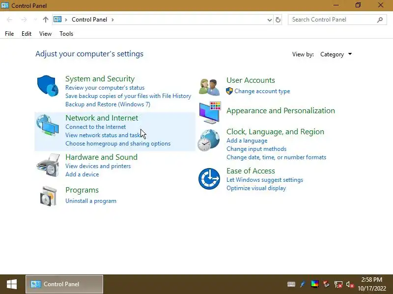The image size is (393, 294).
Task: Go back using the Back arrow
Action: 9,20
